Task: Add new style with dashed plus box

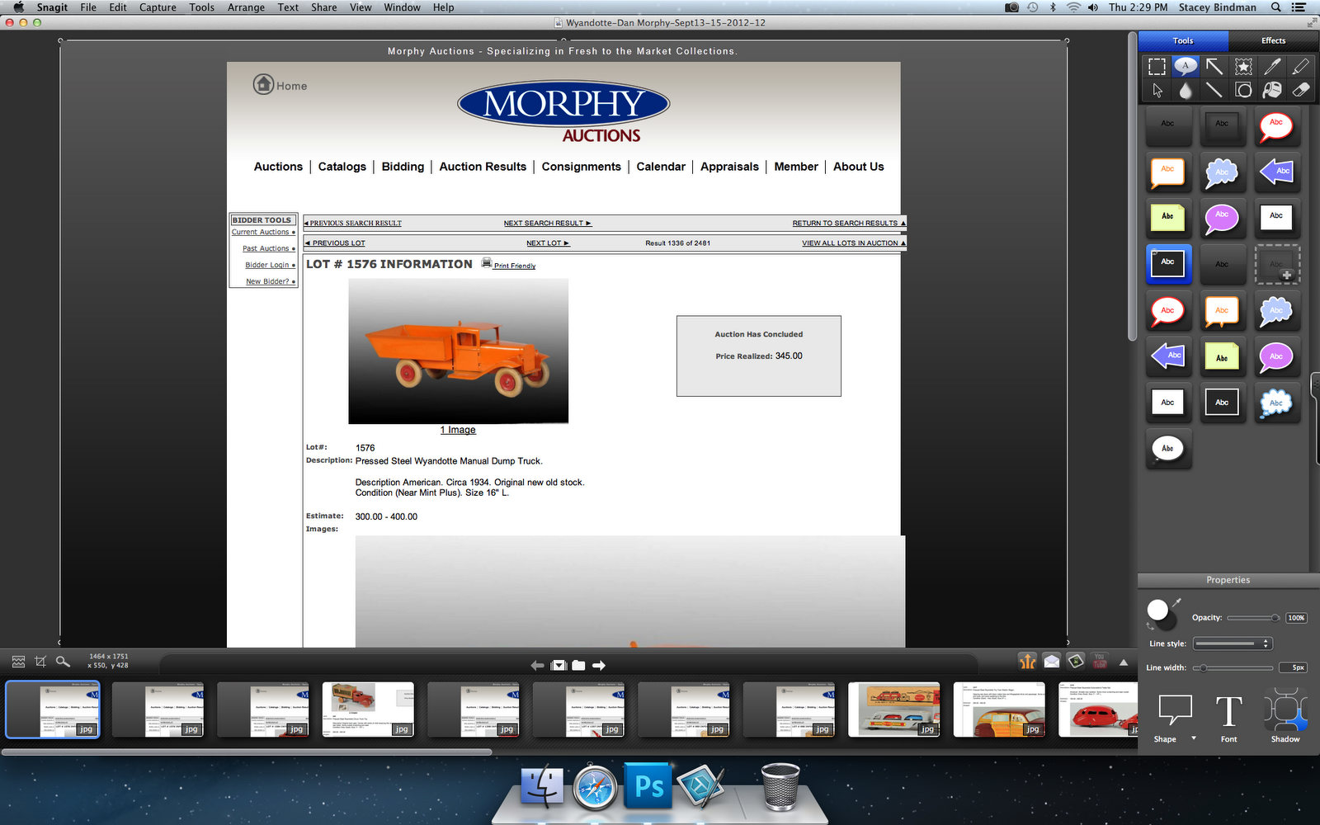Action: (x=1276, y=264)
